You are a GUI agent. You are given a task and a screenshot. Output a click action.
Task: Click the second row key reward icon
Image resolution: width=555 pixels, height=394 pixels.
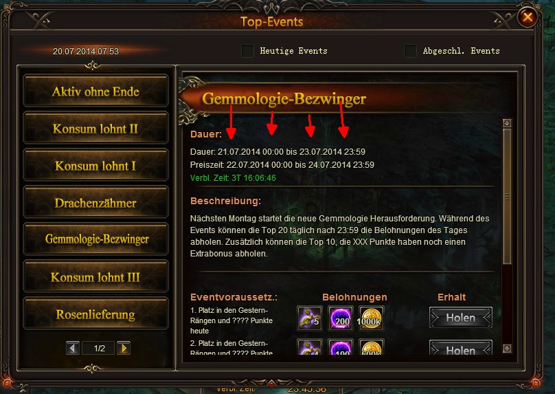tap(310, 347)
